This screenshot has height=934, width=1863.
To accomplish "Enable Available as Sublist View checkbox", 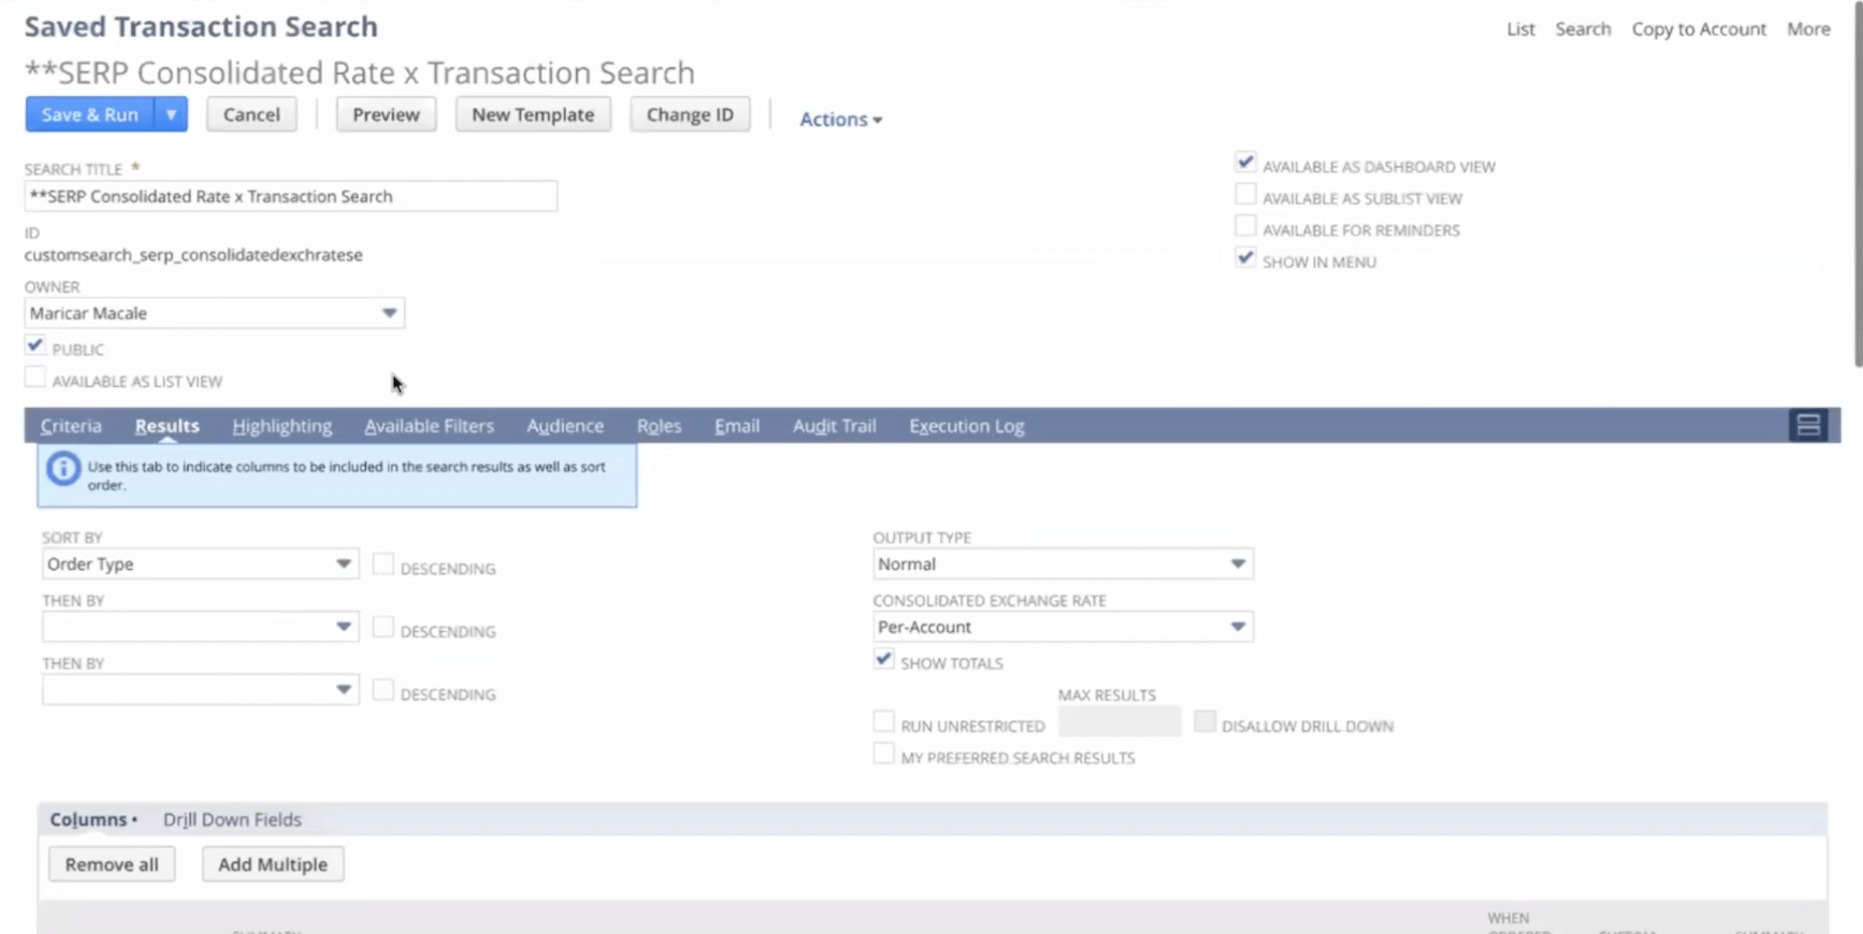I will tap(1245, 194).
